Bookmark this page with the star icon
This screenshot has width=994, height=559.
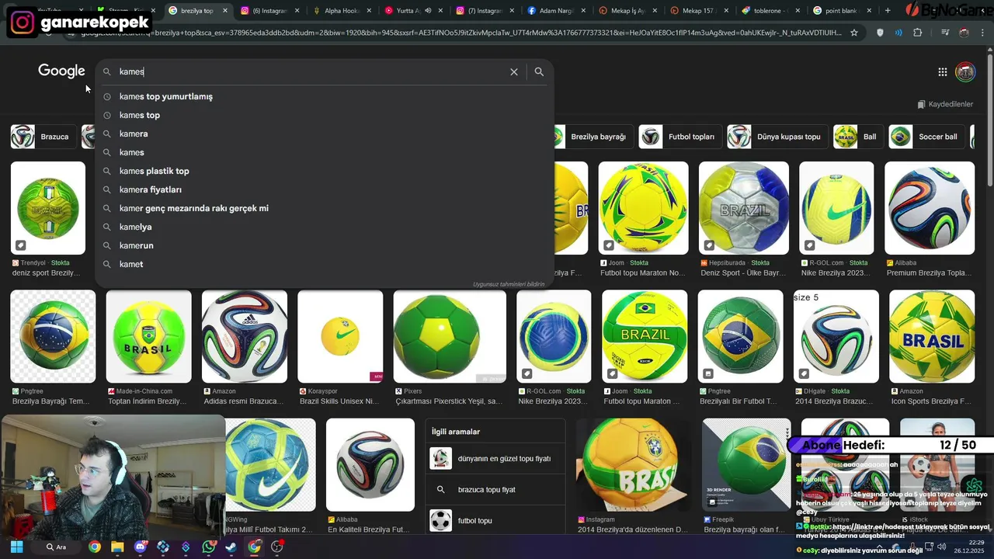854,33
